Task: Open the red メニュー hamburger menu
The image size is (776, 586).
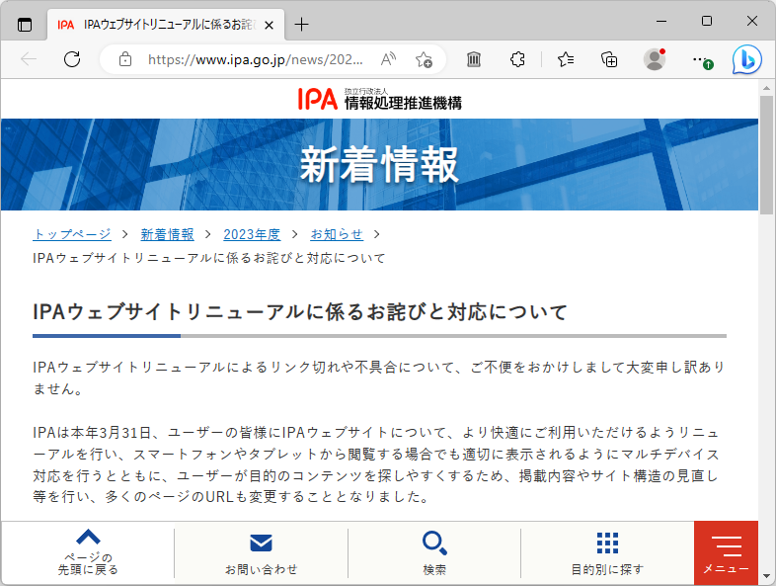Action: (x=726, y=552)
